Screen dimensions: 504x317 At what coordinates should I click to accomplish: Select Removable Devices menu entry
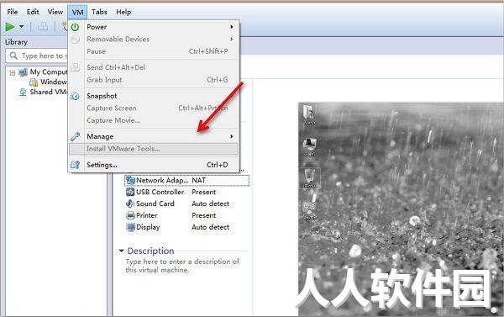point(154,40)
